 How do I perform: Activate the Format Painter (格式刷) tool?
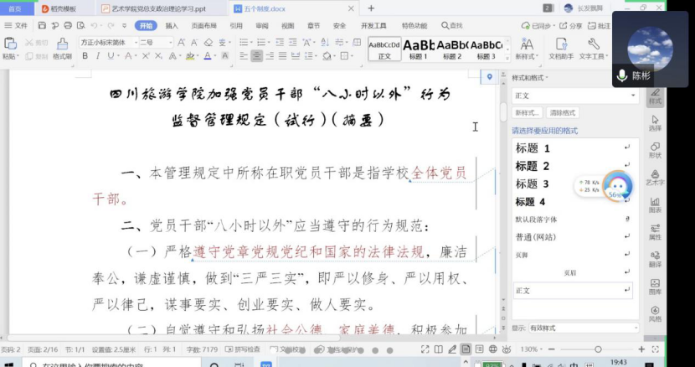point(63,49)
